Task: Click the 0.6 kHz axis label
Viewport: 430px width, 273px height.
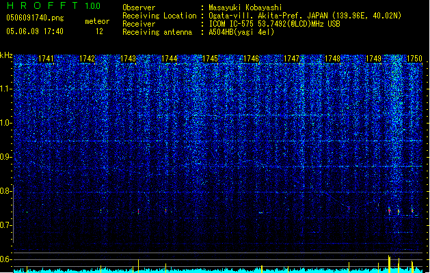Action: pos(6,259)
